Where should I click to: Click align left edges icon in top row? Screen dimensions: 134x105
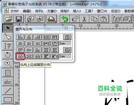pos(20,37)
